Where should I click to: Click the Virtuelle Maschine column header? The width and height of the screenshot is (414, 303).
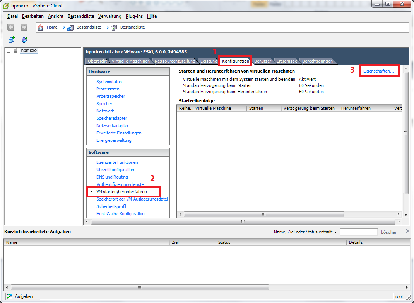point(219,108)
